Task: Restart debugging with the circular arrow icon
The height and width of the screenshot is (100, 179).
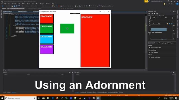Action: 61,6
